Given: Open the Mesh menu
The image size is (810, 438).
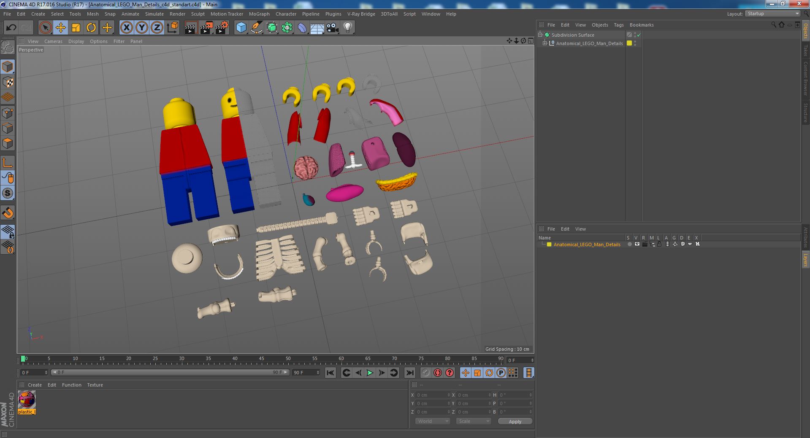Looking at the screenshot, I should [92, 14].
